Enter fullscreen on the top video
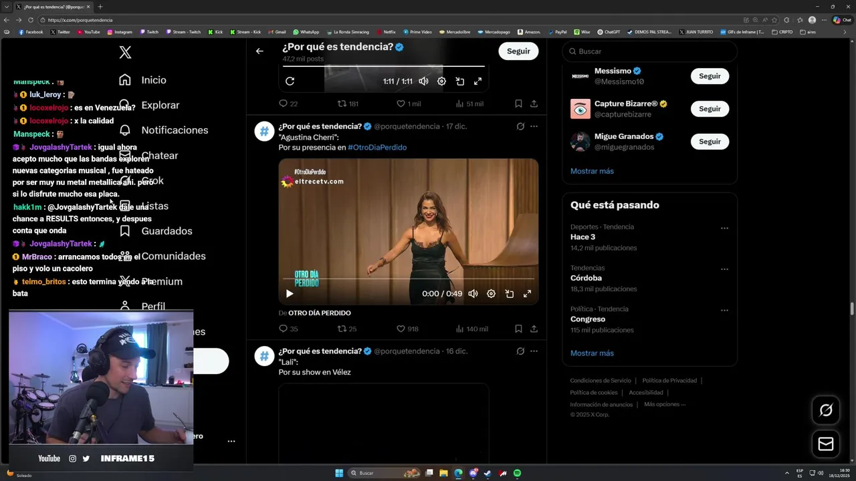856x481 pixels. (478, 81)
